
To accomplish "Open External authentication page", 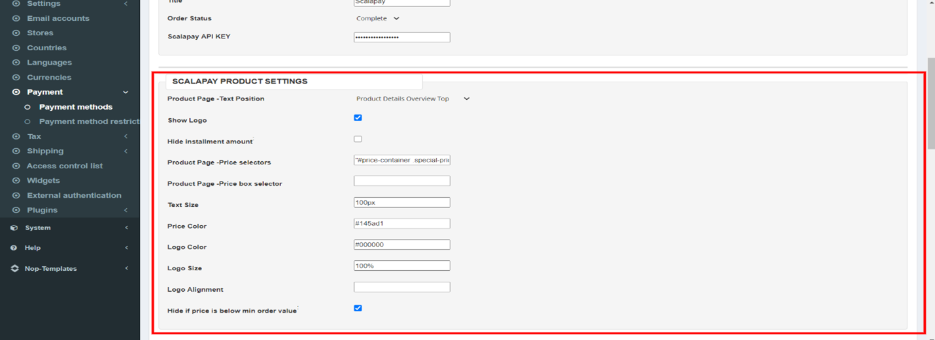I will pyautogui.click(x=74, y=195).
